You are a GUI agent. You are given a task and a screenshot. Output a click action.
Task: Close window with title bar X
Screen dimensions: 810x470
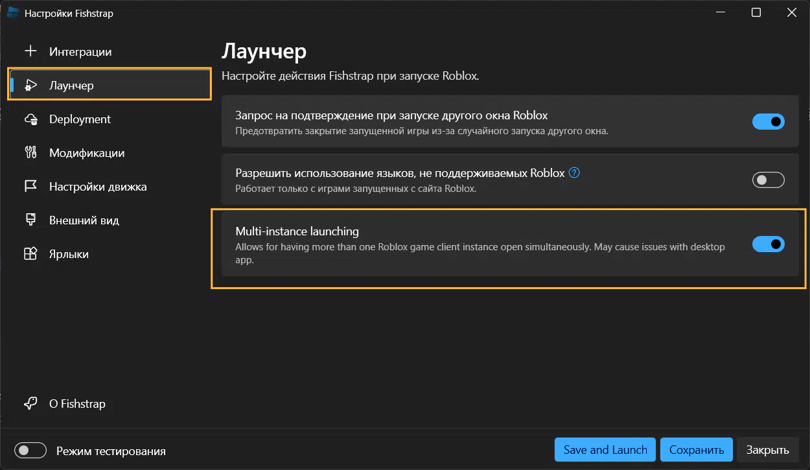pos(791,13)
